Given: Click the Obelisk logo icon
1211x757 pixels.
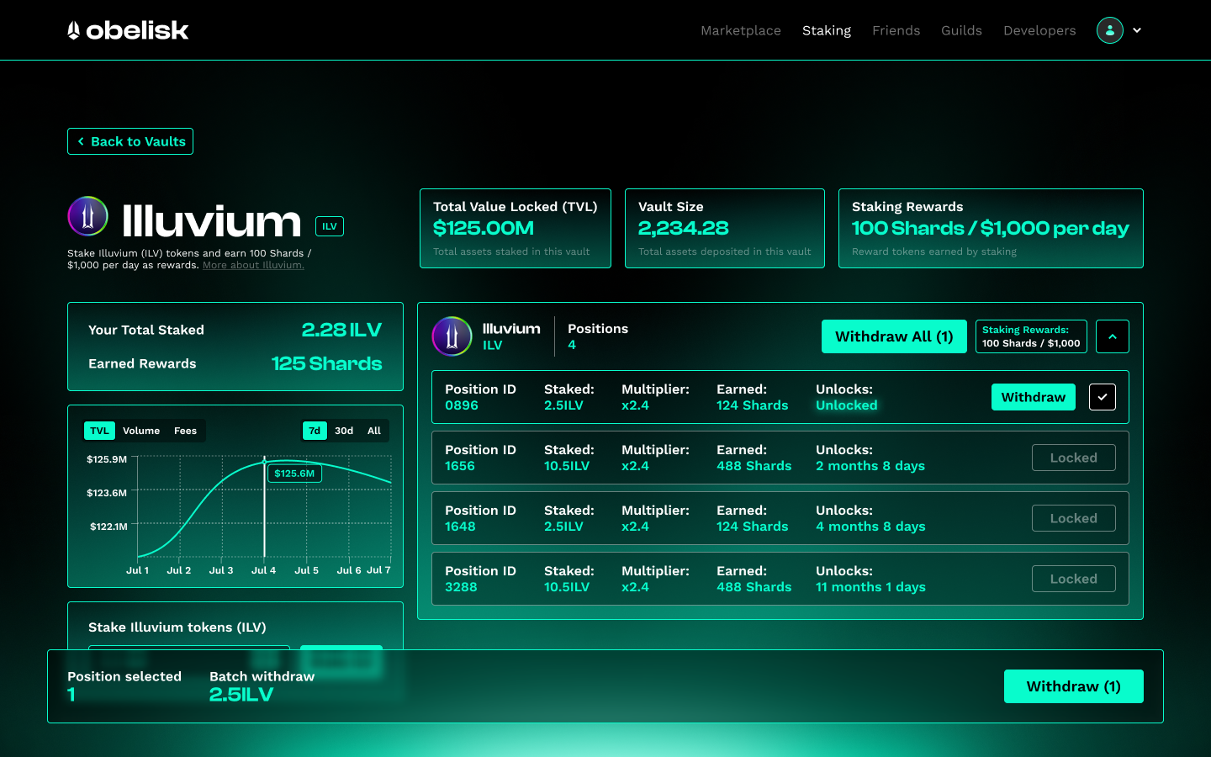Looking at the screenshot, I should pos(74,29).
